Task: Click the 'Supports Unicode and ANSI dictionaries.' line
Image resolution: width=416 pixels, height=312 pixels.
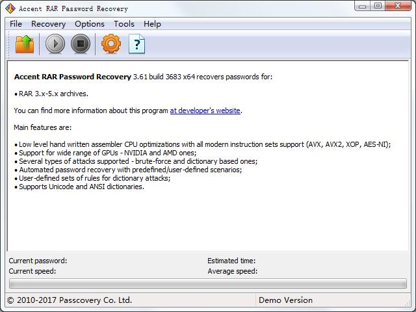Action: (x=79, y=187)
